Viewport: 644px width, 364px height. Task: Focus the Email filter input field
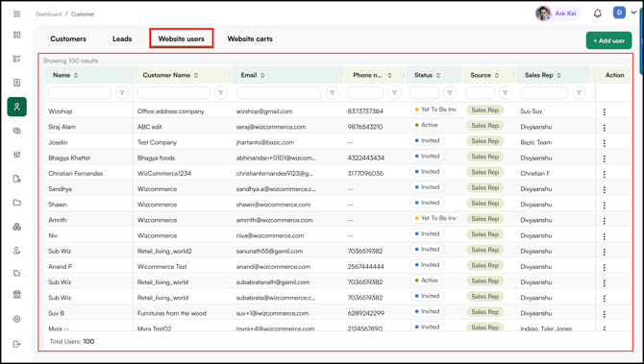click(279, 93)
